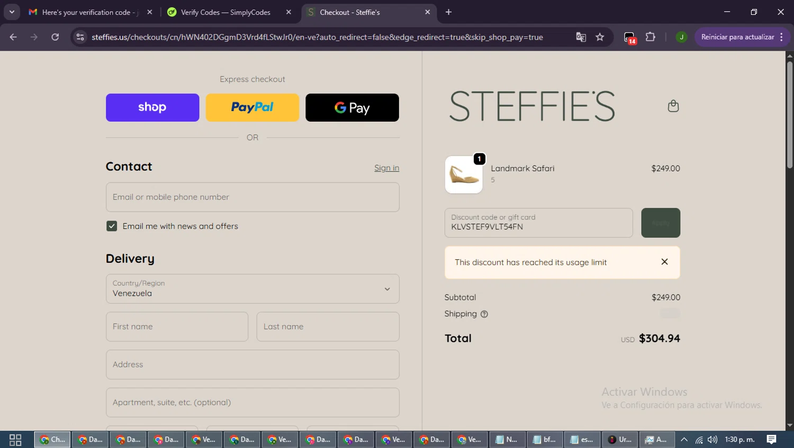Close the Verify Codes SimplyCodes tab
The width and height of the screenshot is (794, 448).
point(288,12)
